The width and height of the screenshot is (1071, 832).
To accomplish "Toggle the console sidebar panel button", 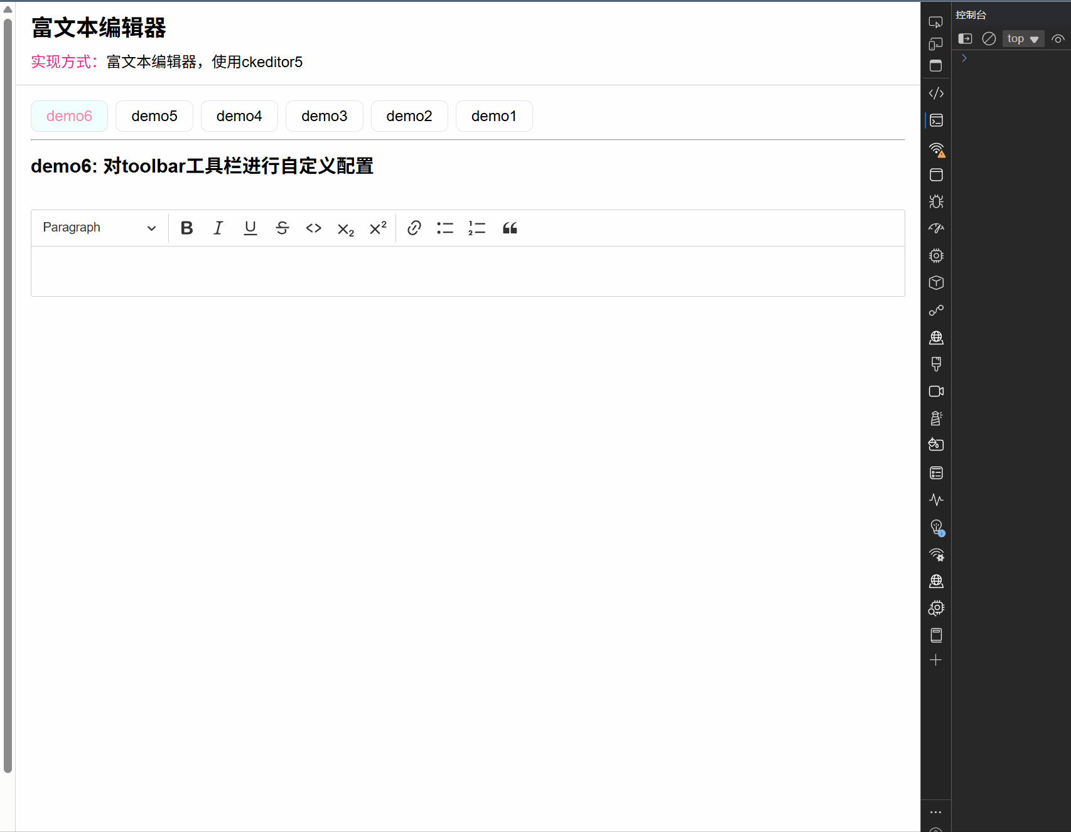I will coord(966,39).
